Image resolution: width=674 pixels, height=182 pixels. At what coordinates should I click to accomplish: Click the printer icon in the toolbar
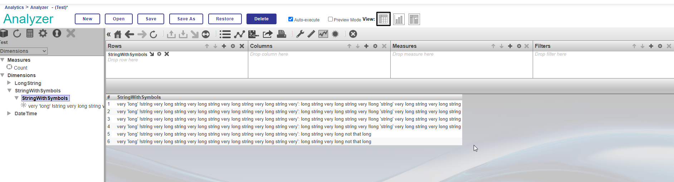pyautogui.click(x=282, y=34)
